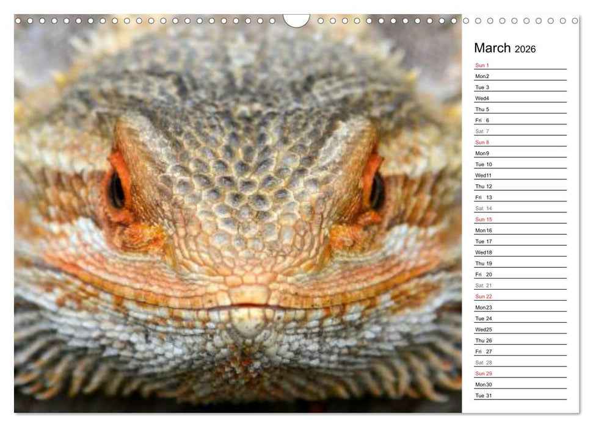Select the Wed 18 date entry
Screen dimensions: 593x427
pyautogui.click(x=482, y=253)
